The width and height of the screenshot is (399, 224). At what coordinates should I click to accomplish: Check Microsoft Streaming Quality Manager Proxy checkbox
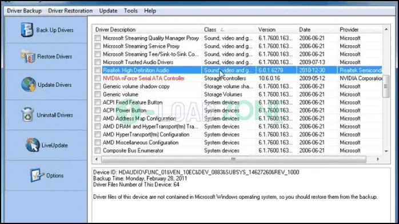pos(97,38)
